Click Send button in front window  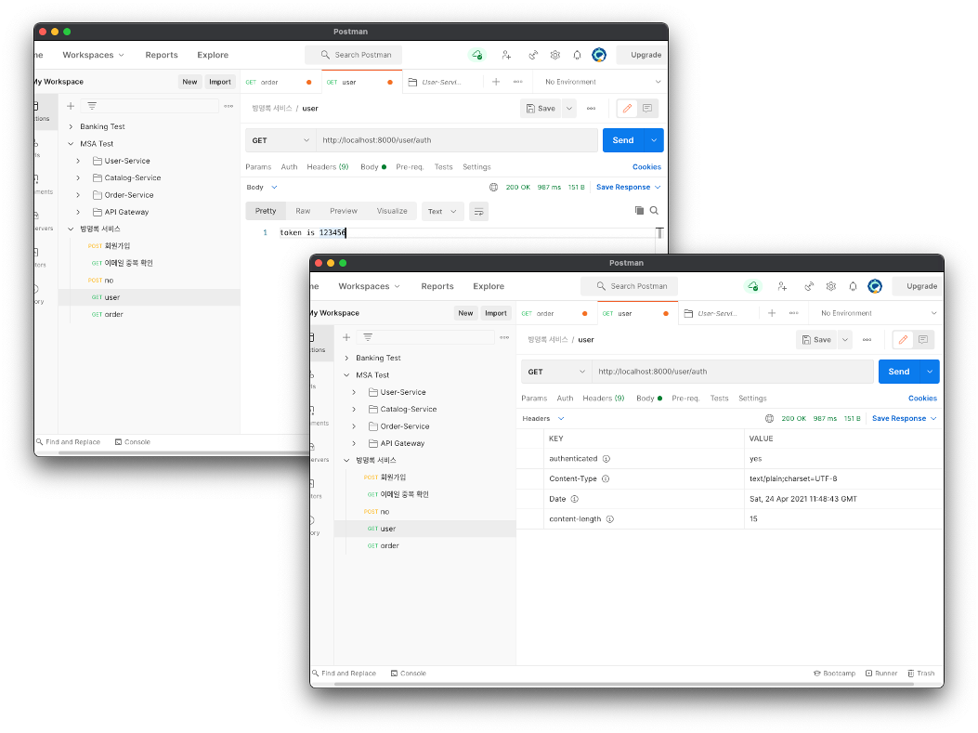pyautogui.click(x=899, y=372)
